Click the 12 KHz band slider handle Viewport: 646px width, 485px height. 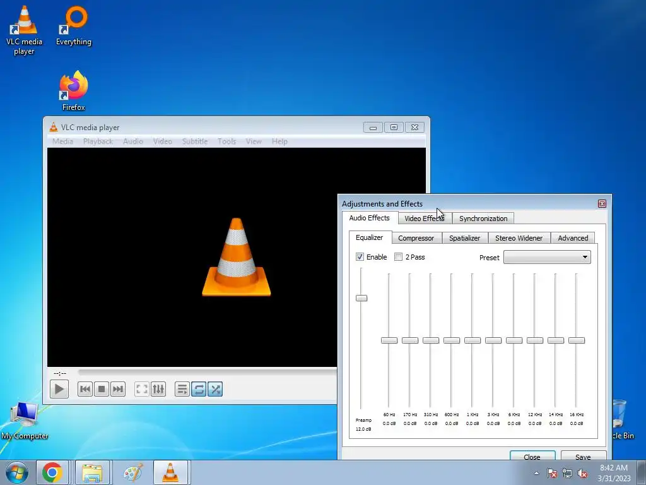(x=535, y=340)
